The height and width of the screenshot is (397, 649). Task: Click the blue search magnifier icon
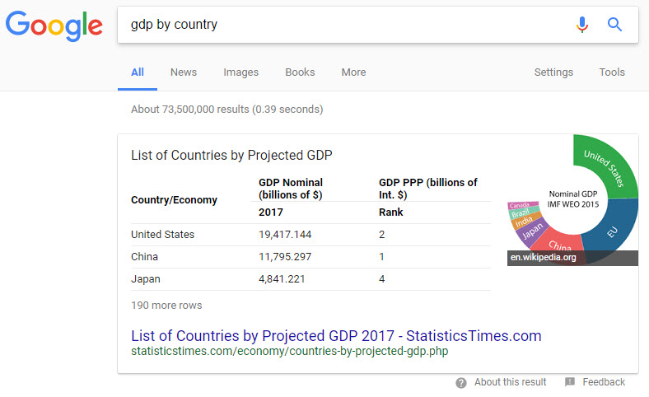tap(614, 25)
